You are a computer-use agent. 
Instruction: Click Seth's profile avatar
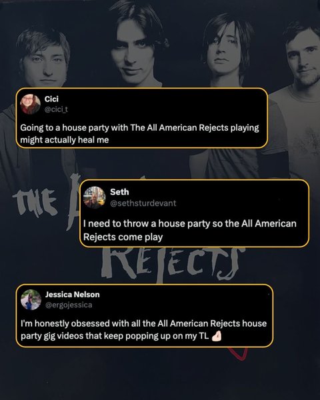(x=95, y=197)
